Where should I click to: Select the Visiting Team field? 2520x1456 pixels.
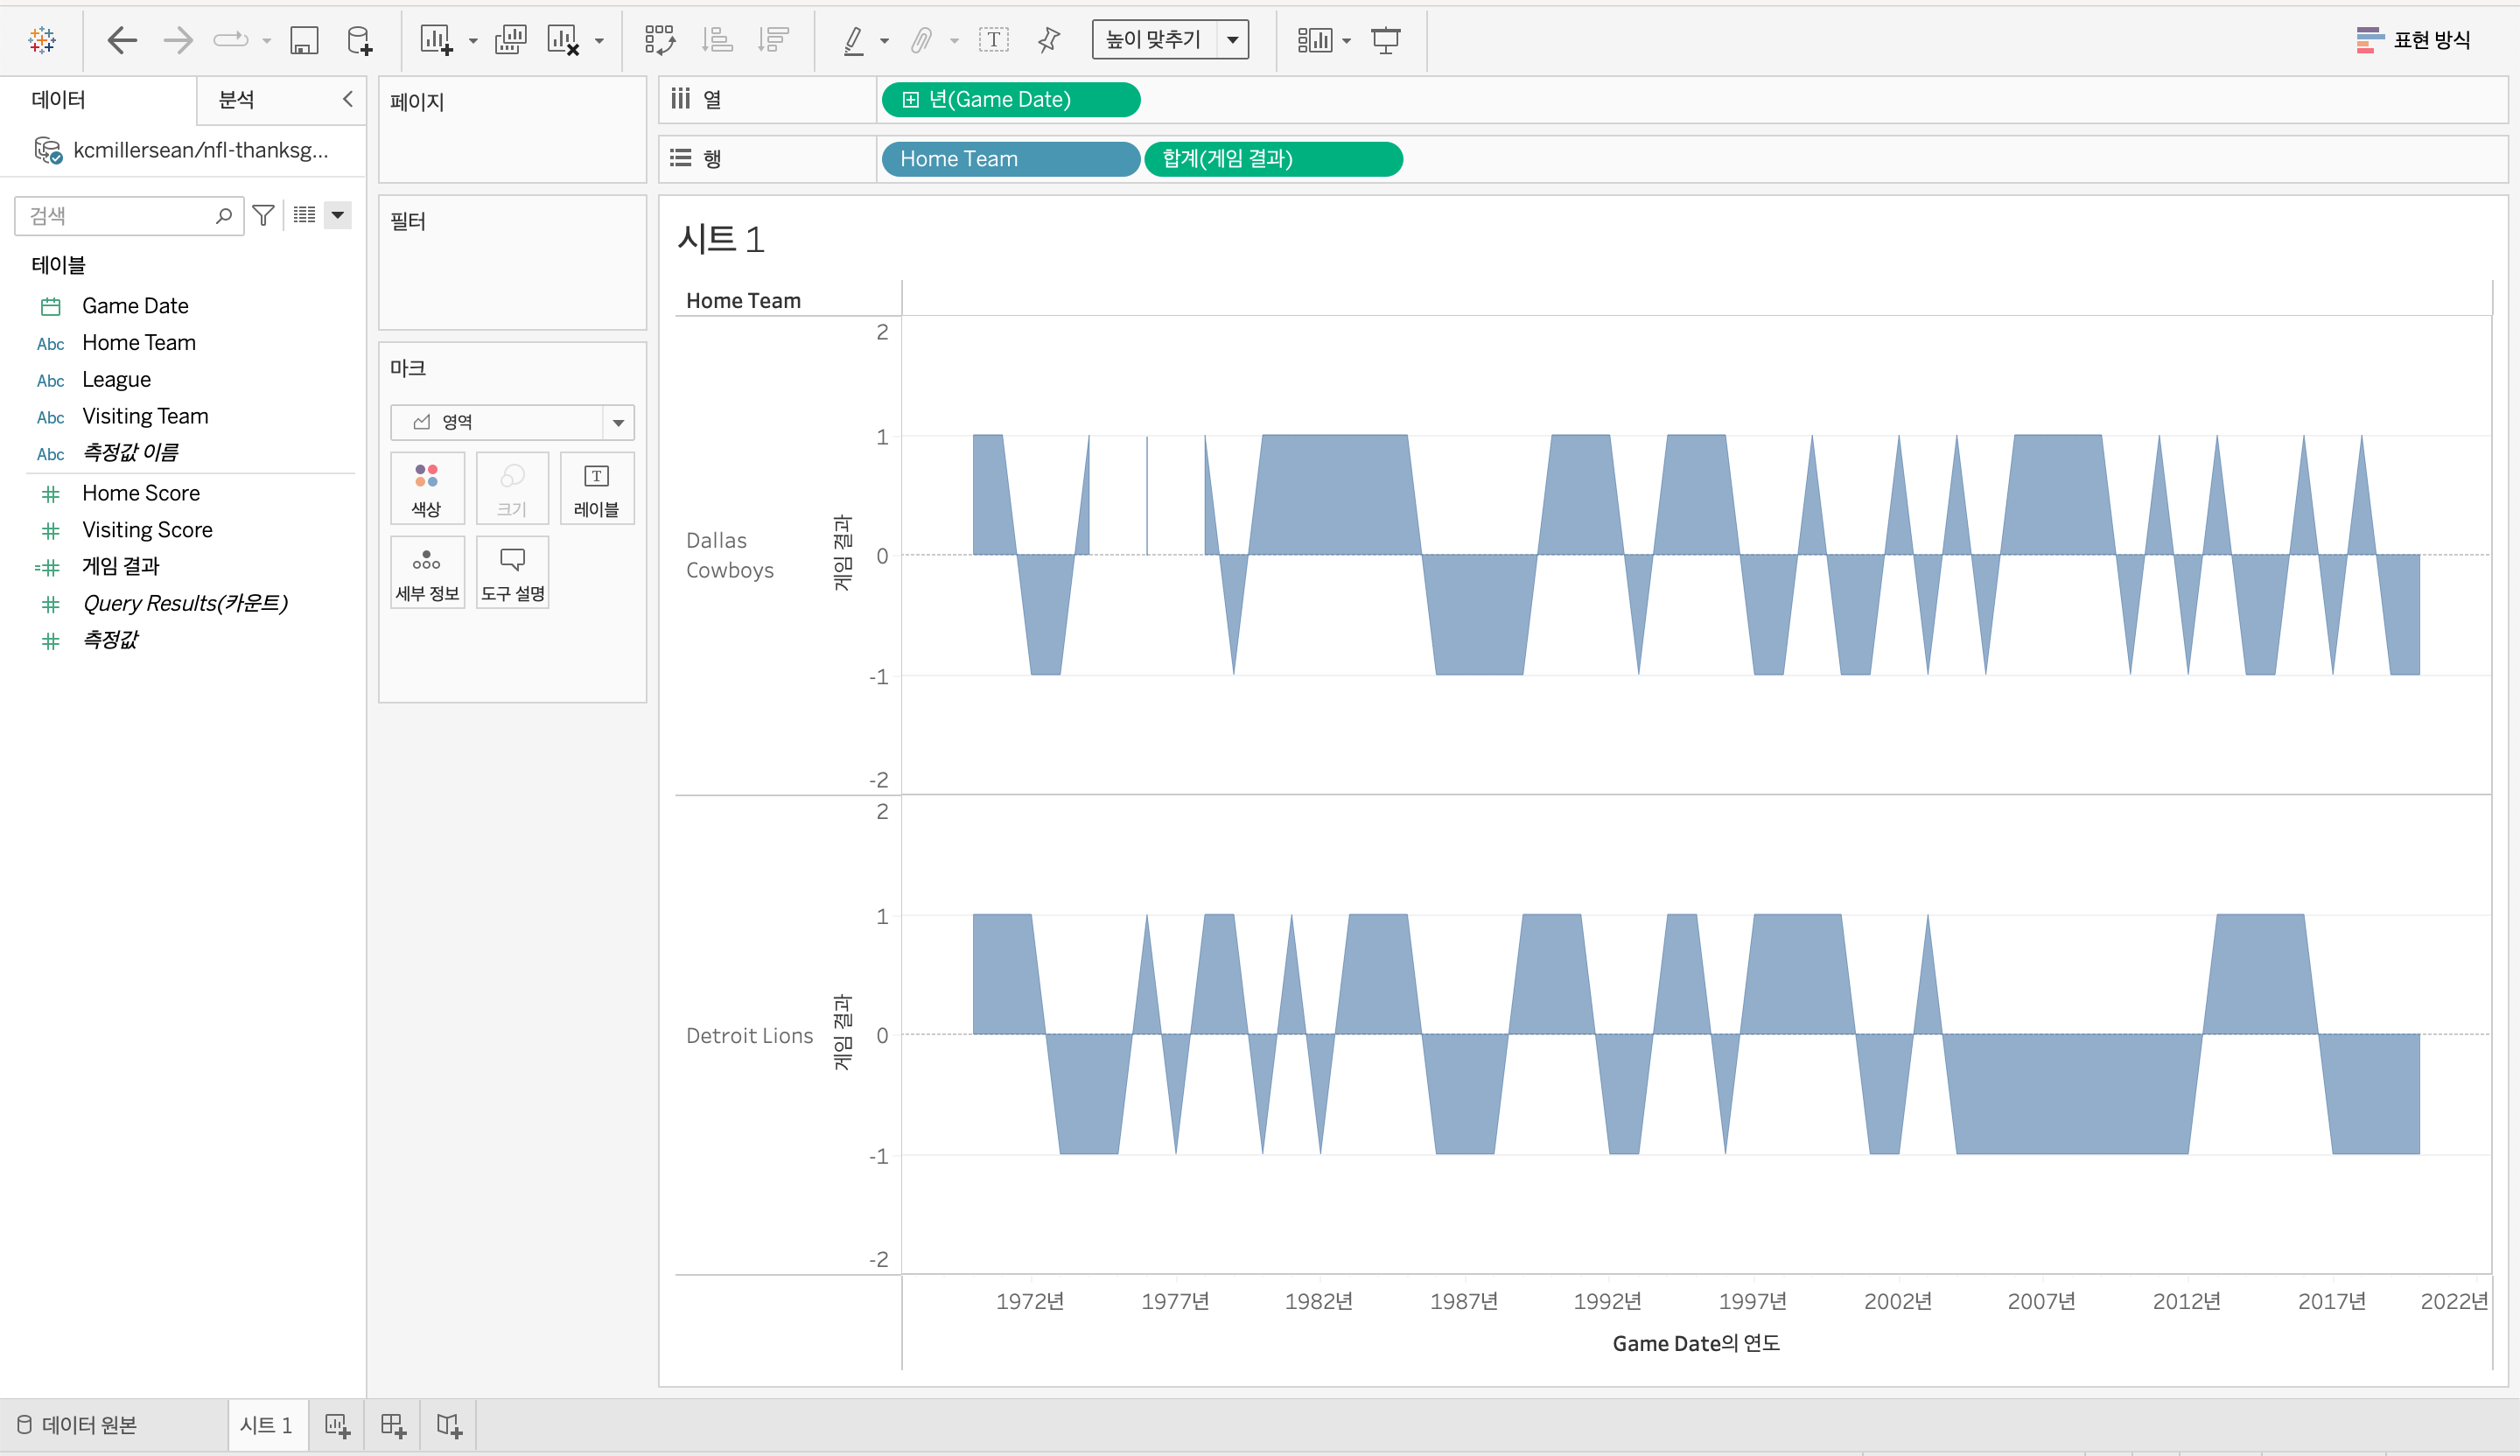(145, 417)
